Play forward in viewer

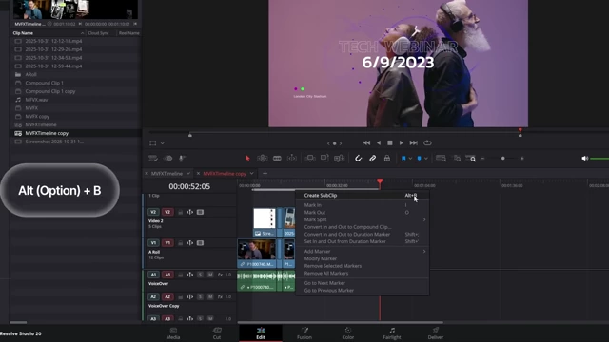(x=402, y=143)
